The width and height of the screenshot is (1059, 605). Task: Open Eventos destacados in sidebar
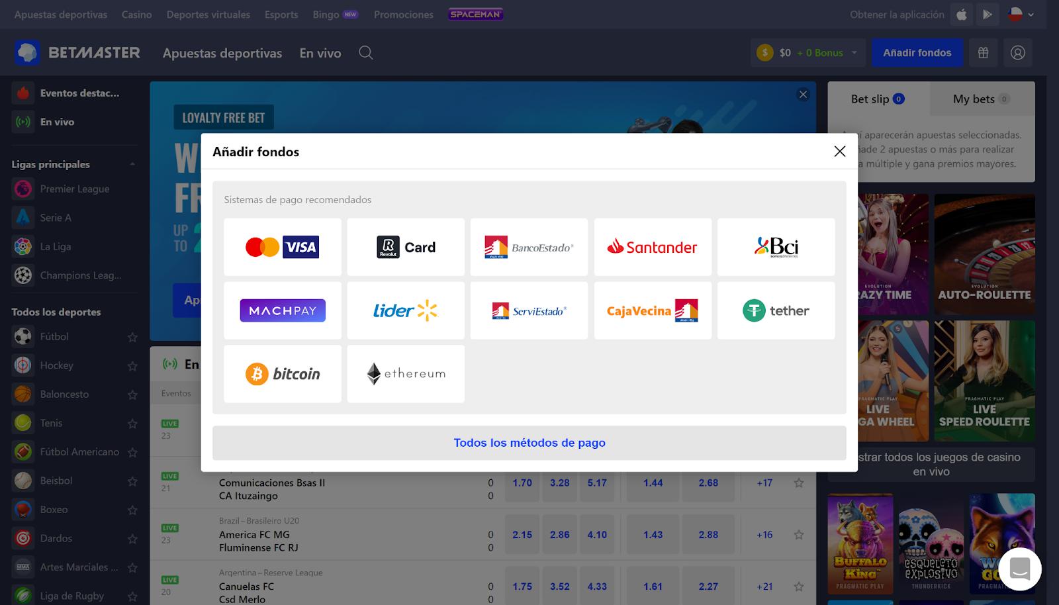coord(74,93)
